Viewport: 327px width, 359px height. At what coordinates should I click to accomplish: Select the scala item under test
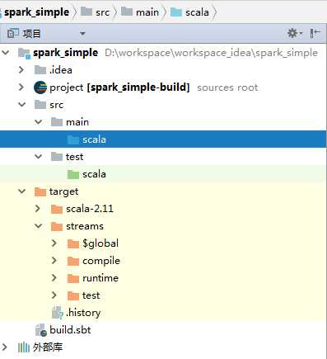94,174
